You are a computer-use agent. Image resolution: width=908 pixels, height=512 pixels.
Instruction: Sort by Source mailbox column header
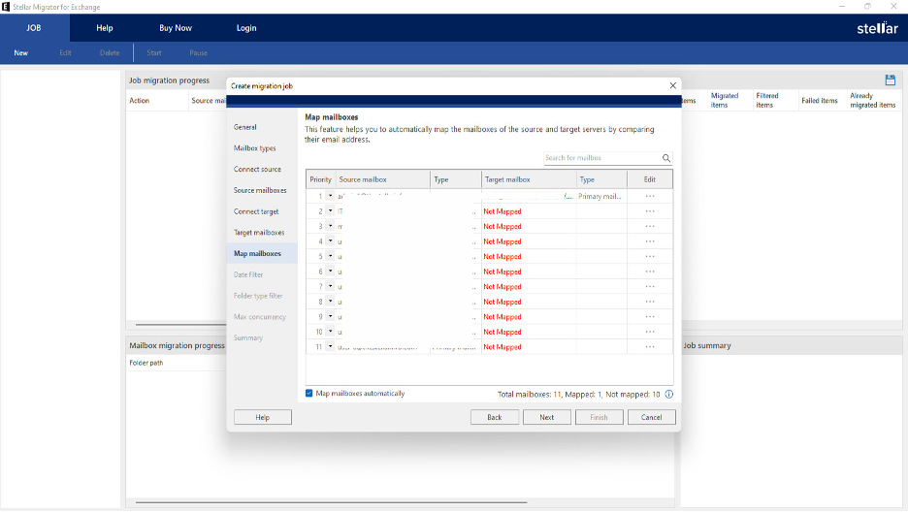[x=384, y=179]
